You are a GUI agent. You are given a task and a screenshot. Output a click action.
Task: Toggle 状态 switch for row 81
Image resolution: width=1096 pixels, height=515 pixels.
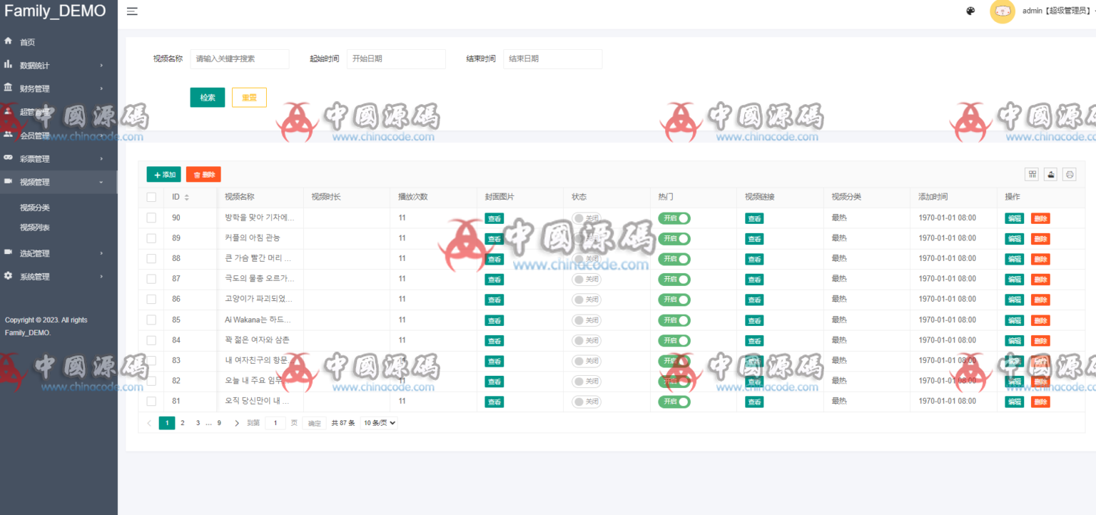coord(587,402)
